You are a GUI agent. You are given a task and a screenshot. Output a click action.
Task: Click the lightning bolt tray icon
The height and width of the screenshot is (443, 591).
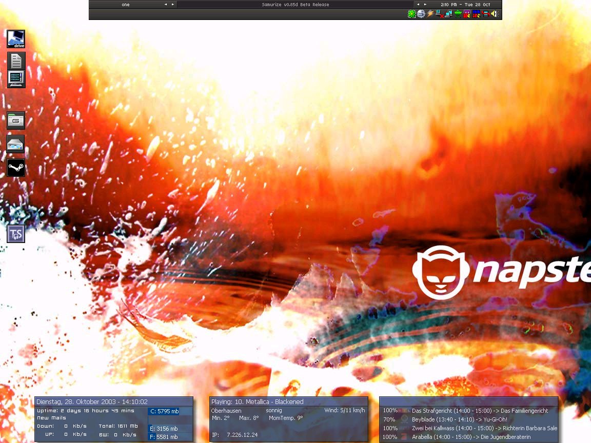click(430, 14)
